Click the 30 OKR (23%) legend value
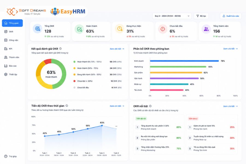This screenshot has width=246, height=164. pyautogui.click(x=116, y=75)
